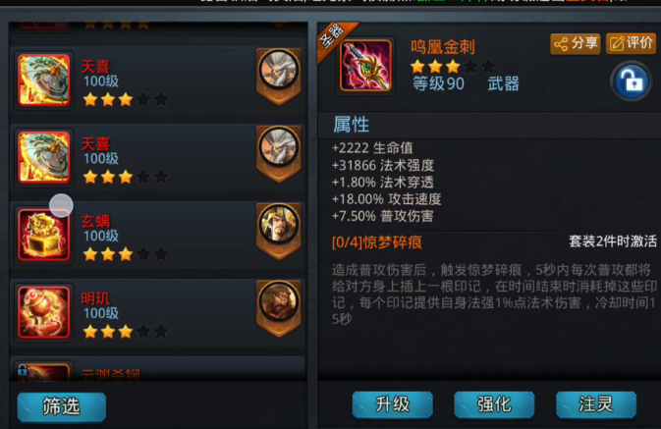Click the 升级 upgrade button
The image size is (661, 429).
tap(393, 404)
